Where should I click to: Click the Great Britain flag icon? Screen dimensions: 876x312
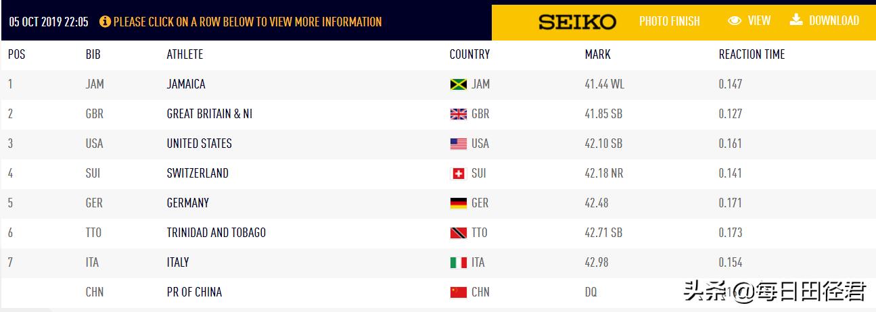pyautogui.click(x=458, y=114)
